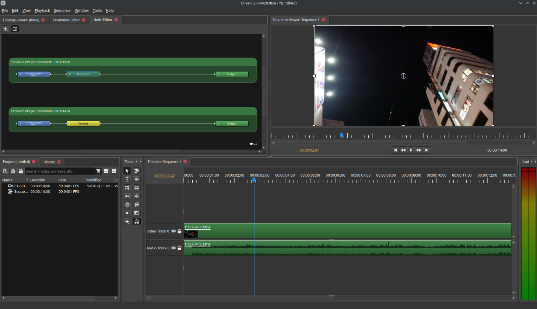This screenshot has height=309, width=537.
Task: Select the Pointer tool in Tools panel
Action: 127,171
